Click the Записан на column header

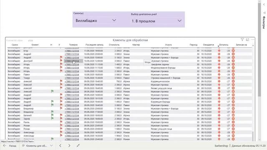coord(241,45)
